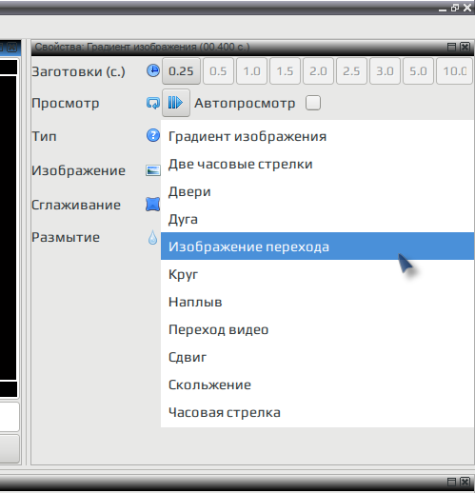
Task: Click the Сглаживание property label
Action: 76,205
